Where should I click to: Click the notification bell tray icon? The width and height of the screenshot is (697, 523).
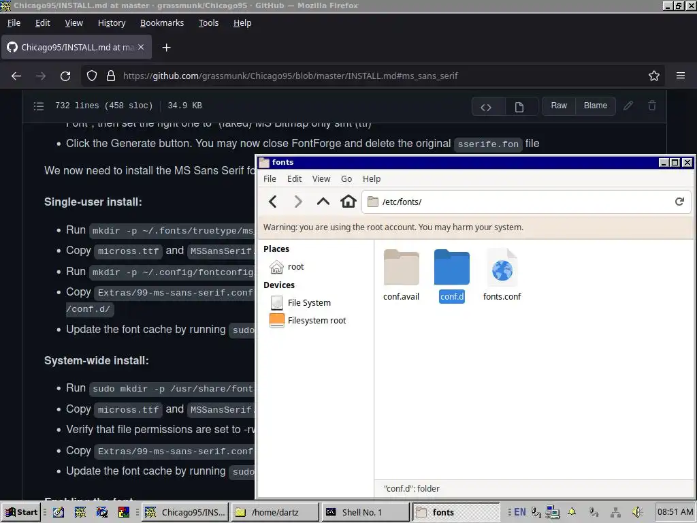click(x=572, y=512)
